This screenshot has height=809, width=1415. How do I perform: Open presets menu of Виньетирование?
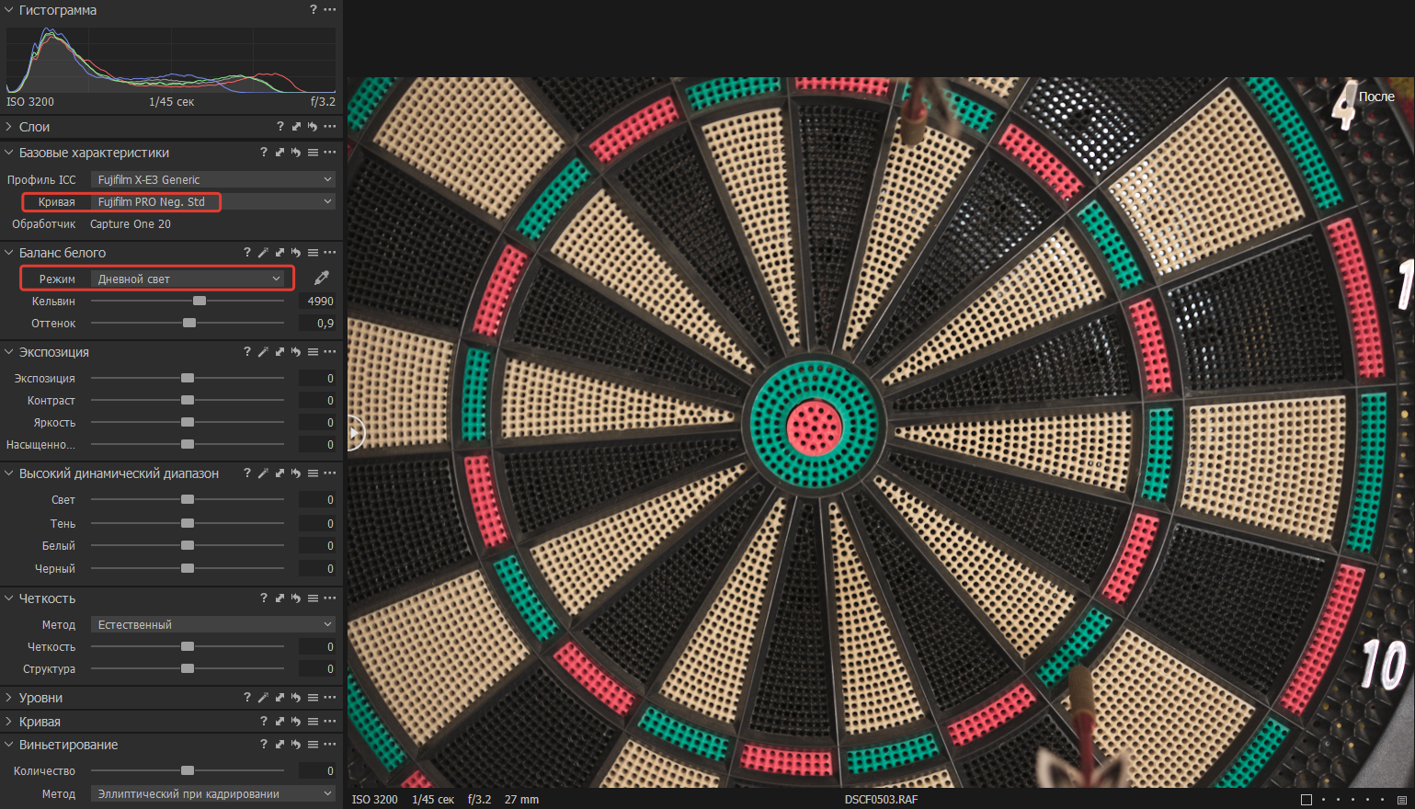pyautogui.click(x=313, y=744)
